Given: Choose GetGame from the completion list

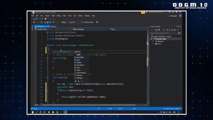Looking at the screenshot, I should tap(82, 75).
